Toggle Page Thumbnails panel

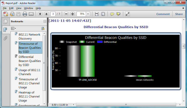point(5,22)
